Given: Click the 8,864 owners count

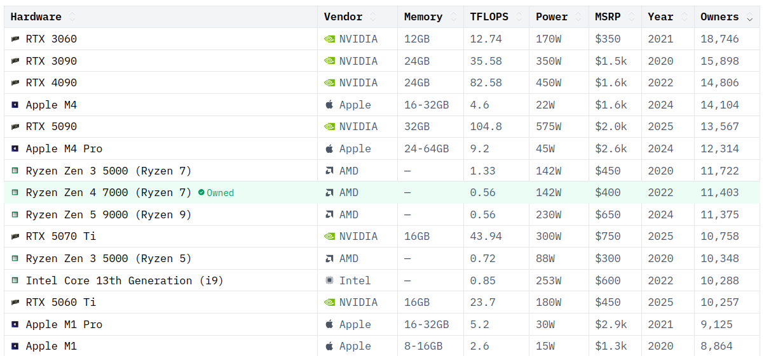Looking at the screenshot, I should click(x=716, y=346).
